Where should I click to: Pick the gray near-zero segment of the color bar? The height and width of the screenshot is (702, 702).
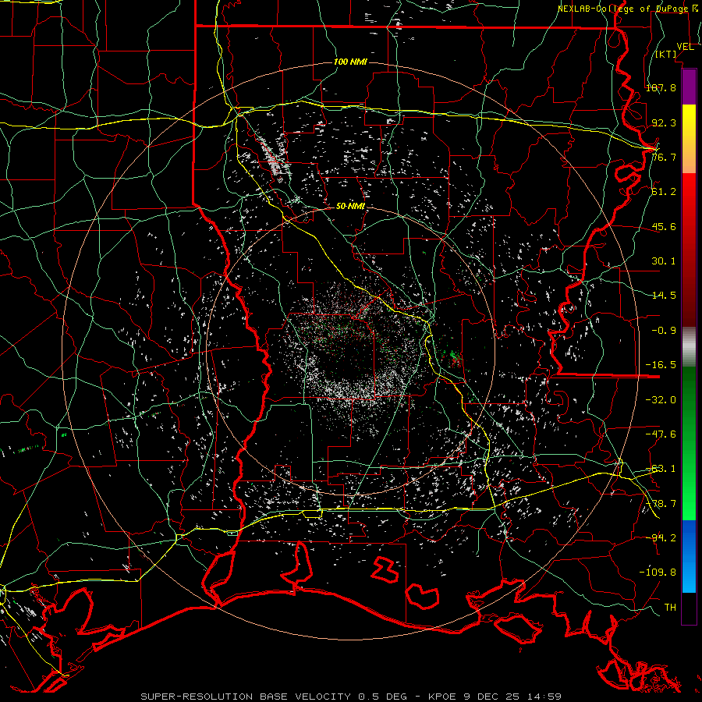pos(689,347)
